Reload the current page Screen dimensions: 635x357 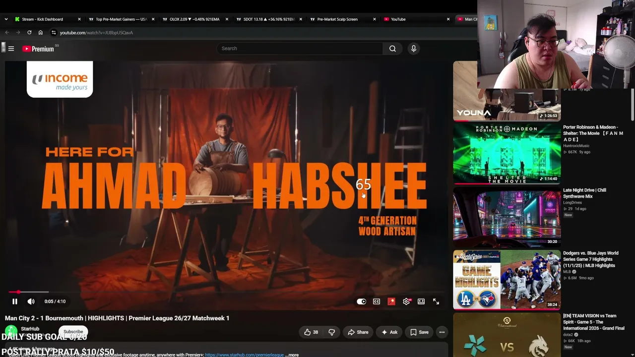click(29, 33)
